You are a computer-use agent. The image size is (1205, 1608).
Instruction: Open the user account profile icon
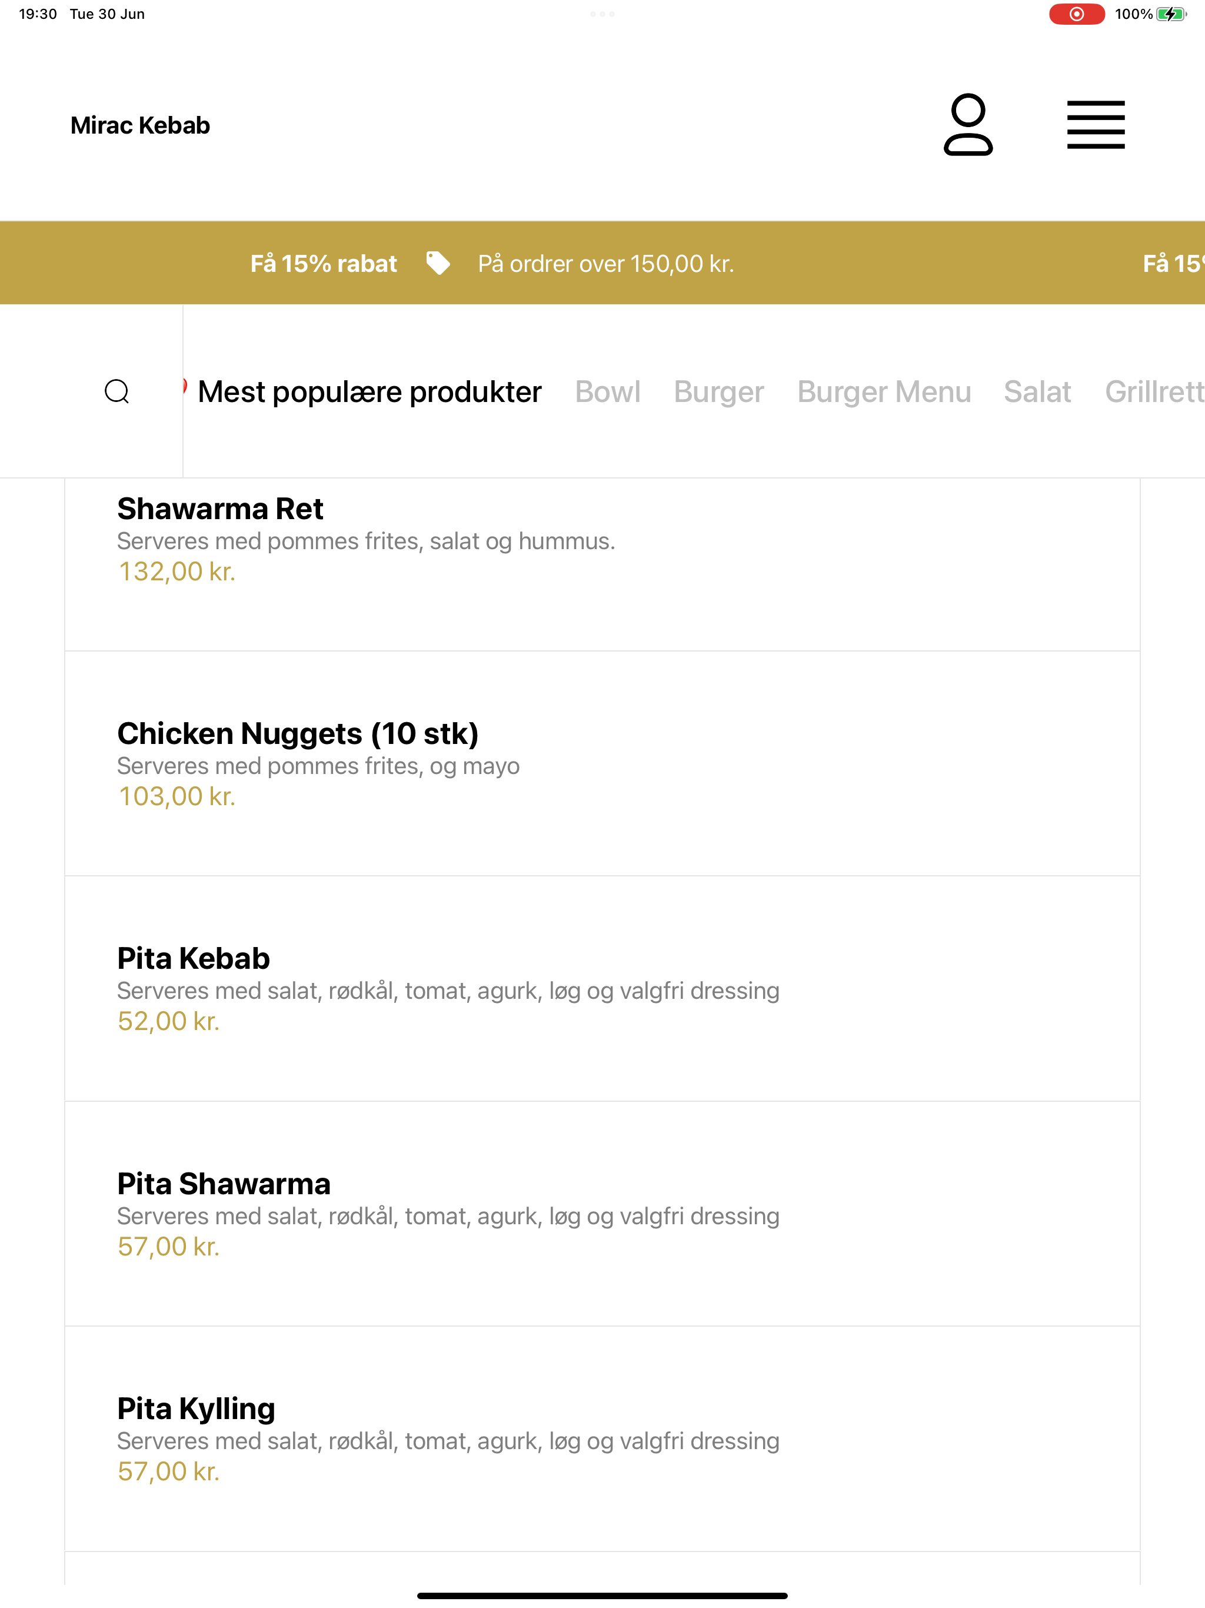pyautogui.click(x=968, y=124)
